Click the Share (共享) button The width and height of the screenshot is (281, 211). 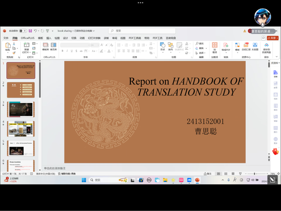pos(273,38)
